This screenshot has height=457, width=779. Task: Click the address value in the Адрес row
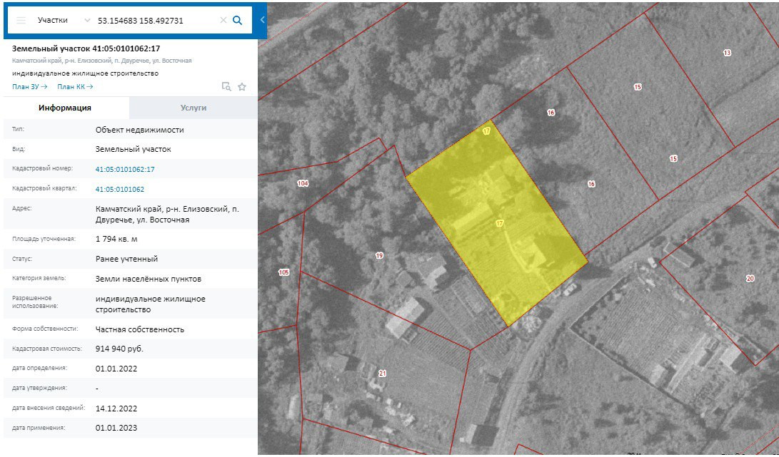pyautogui.click(x=167, y=215)
